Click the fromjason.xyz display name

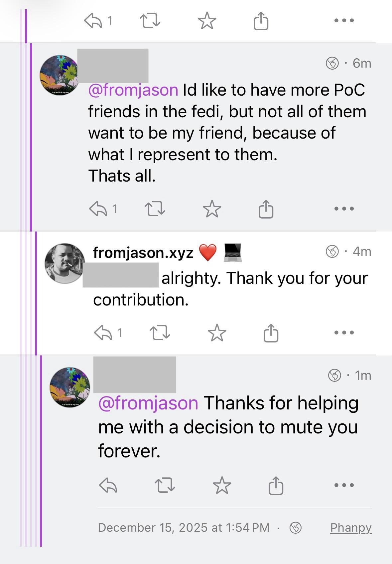coord(143,253)
